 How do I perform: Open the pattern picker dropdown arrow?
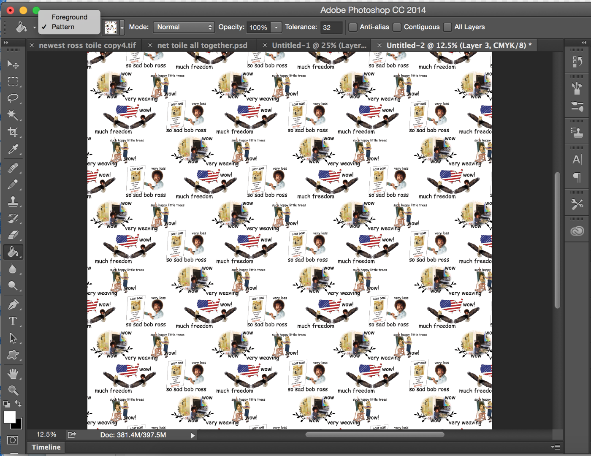(x=122, y=27)
